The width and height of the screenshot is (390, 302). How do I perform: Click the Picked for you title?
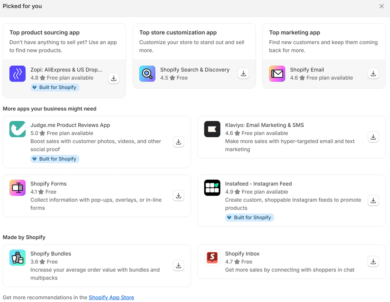pyautogui.click(x=22, y=6)
